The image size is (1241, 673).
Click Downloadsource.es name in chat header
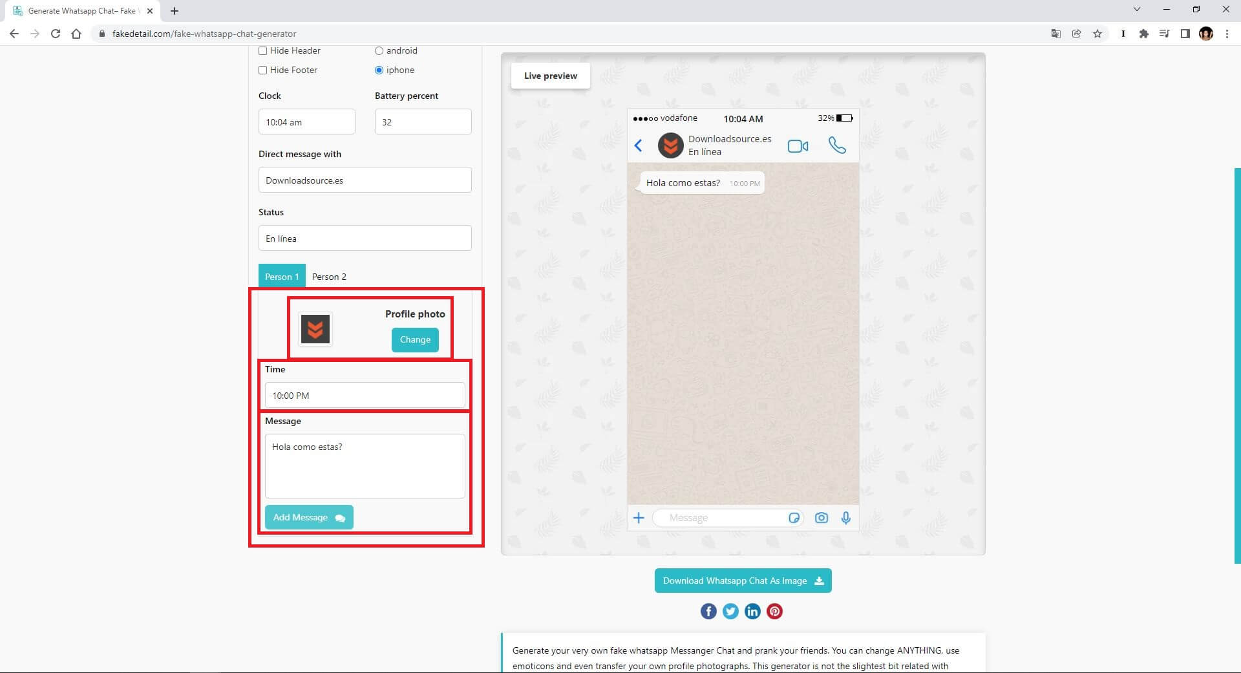click(x=730, y=139)
